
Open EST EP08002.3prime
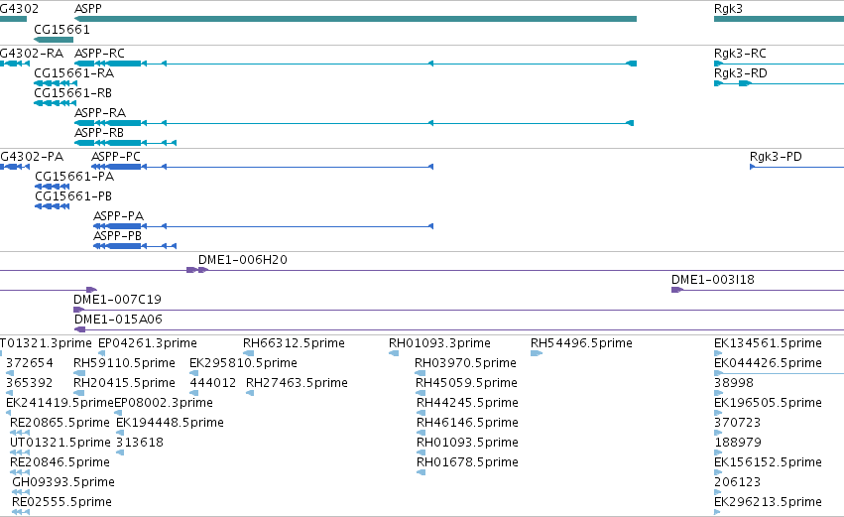coord(164,403)
